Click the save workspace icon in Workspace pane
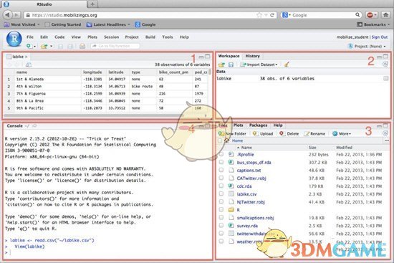The image size is (394, 263). coord(231,64)
